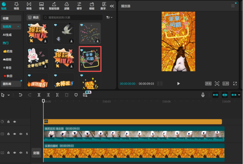243x164 pixels.
Task: Open the 滤镜 filters panel
Action: pos(67,6)
